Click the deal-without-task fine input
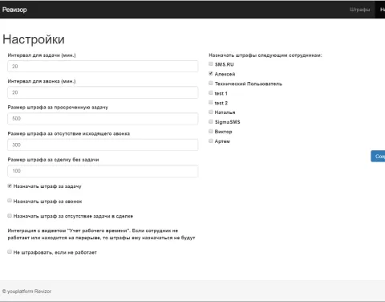Image resolution: width=385 pixels, height=302 pixels. [x=103, y=171]
